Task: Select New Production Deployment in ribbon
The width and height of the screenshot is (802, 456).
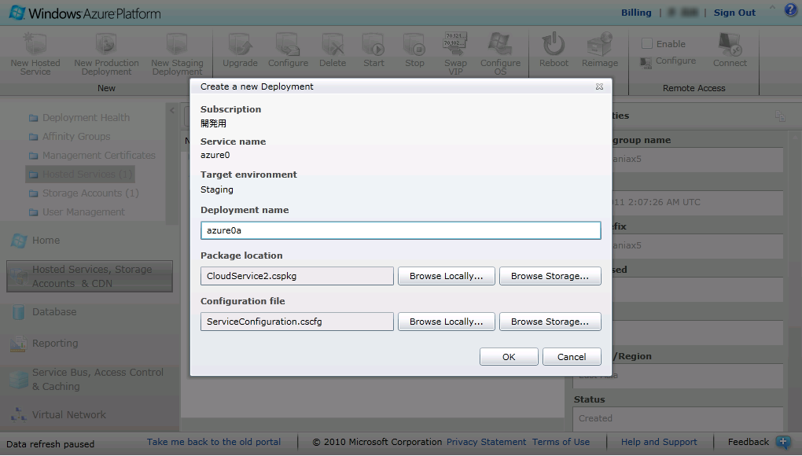Action: click(106, 53)
